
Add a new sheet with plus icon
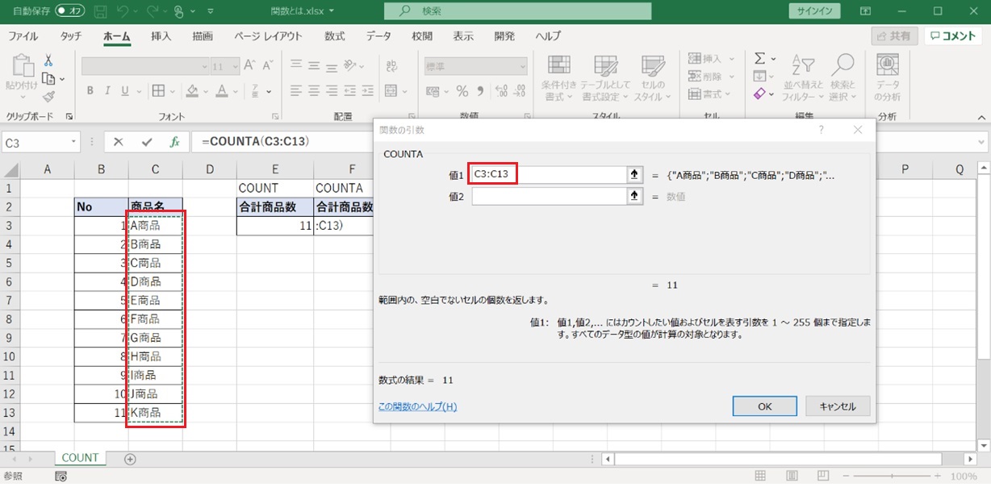[x=130, y=459]
